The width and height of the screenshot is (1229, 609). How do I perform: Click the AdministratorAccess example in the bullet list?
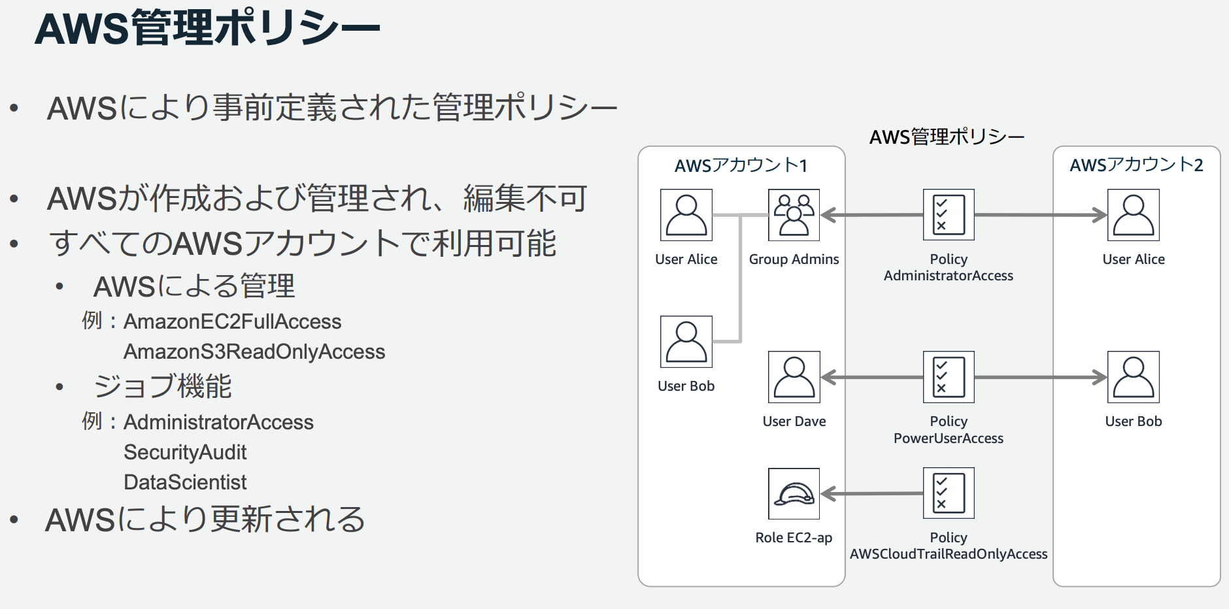point(218,422)
